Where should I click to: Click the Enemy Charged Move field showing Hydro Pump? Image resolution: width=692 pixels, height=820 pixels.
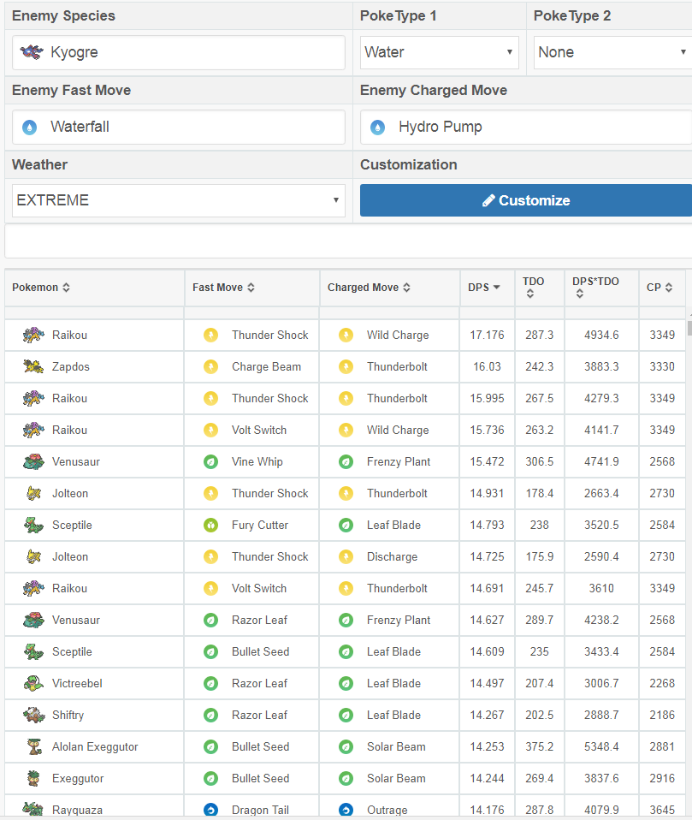(526, 127)
